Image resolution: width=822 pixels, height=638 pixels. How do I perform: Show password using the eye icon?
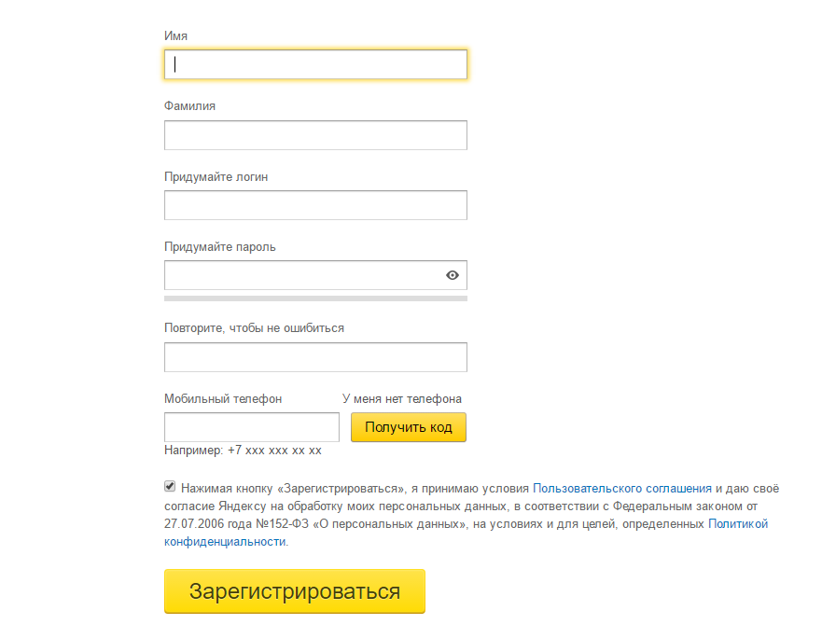[452, 275]
